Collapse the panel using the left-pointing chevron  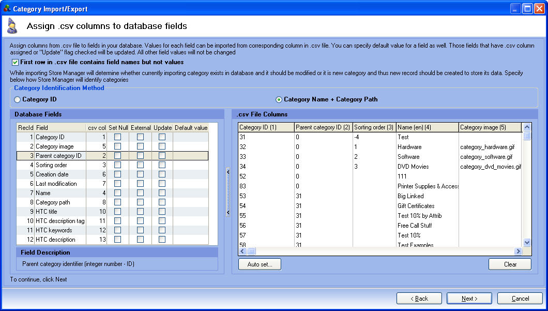tap(227, 171)
